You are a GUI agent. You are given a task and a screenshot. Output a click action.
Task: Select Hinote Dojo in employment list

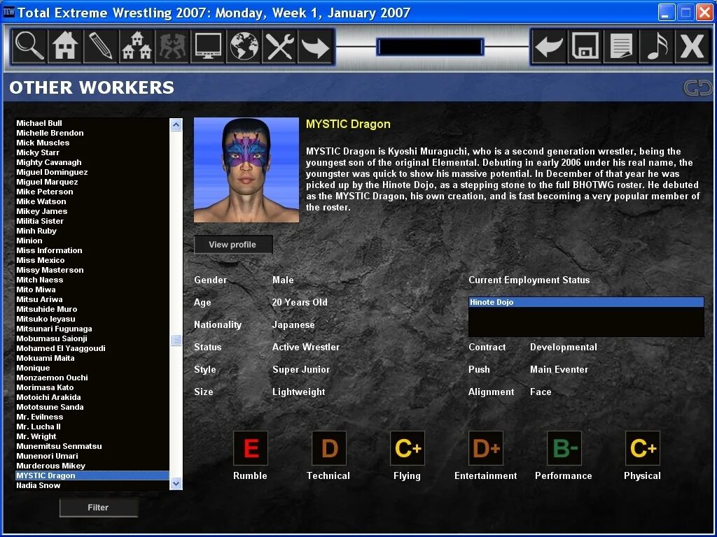[x=586, y=302]
